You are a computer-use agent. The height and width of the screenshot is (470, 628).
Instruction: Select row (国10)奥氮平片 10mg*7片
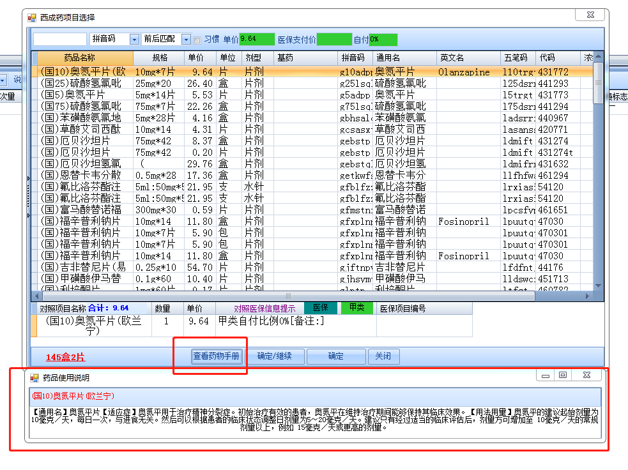tap(312, 72)
